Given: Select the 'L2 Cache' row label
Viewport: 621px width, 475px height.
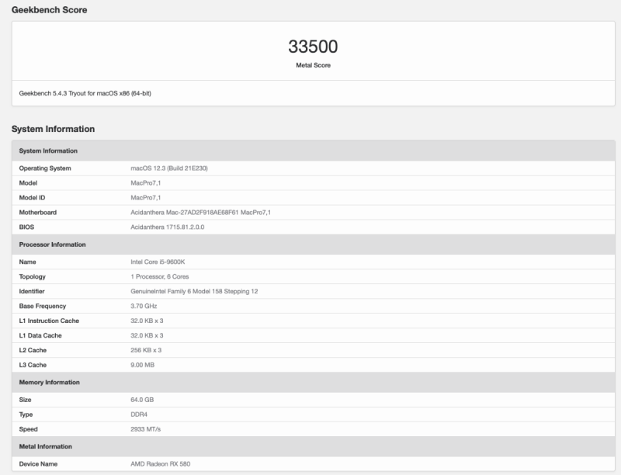Looking at the screenshot, I should (33, 350).
